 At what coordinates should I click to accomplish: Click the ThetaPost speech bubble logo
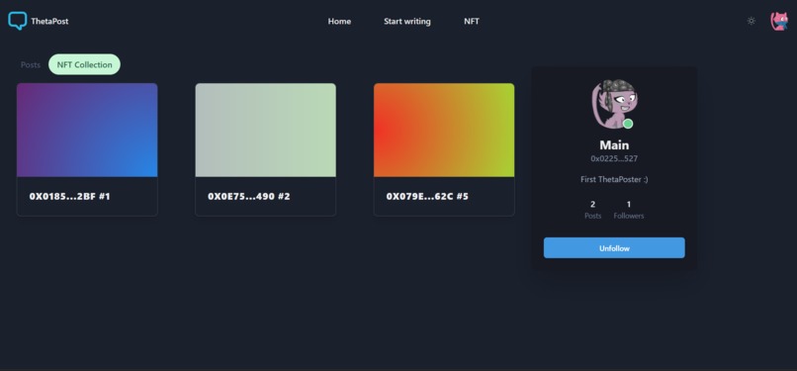point(17,21)
